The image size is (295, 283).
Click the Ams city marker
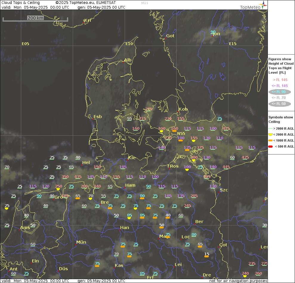pyautogui.click(x=19, y=230)
